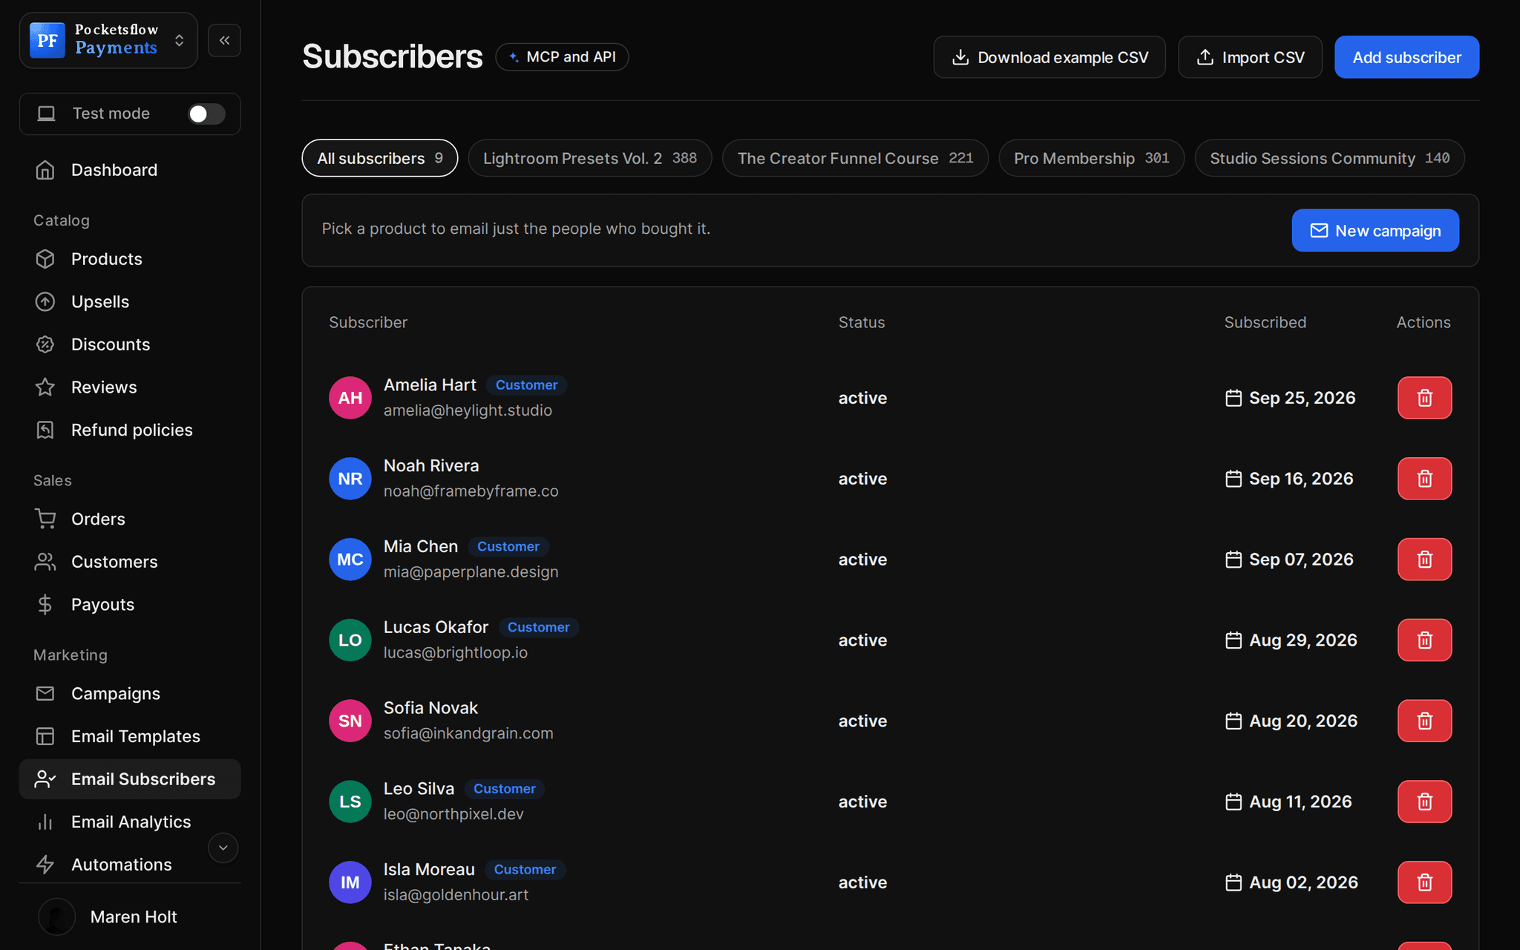This screenshot has width=1520, height=950.
Task: Click the Automations lightning icon
Action: coord(45,865)
